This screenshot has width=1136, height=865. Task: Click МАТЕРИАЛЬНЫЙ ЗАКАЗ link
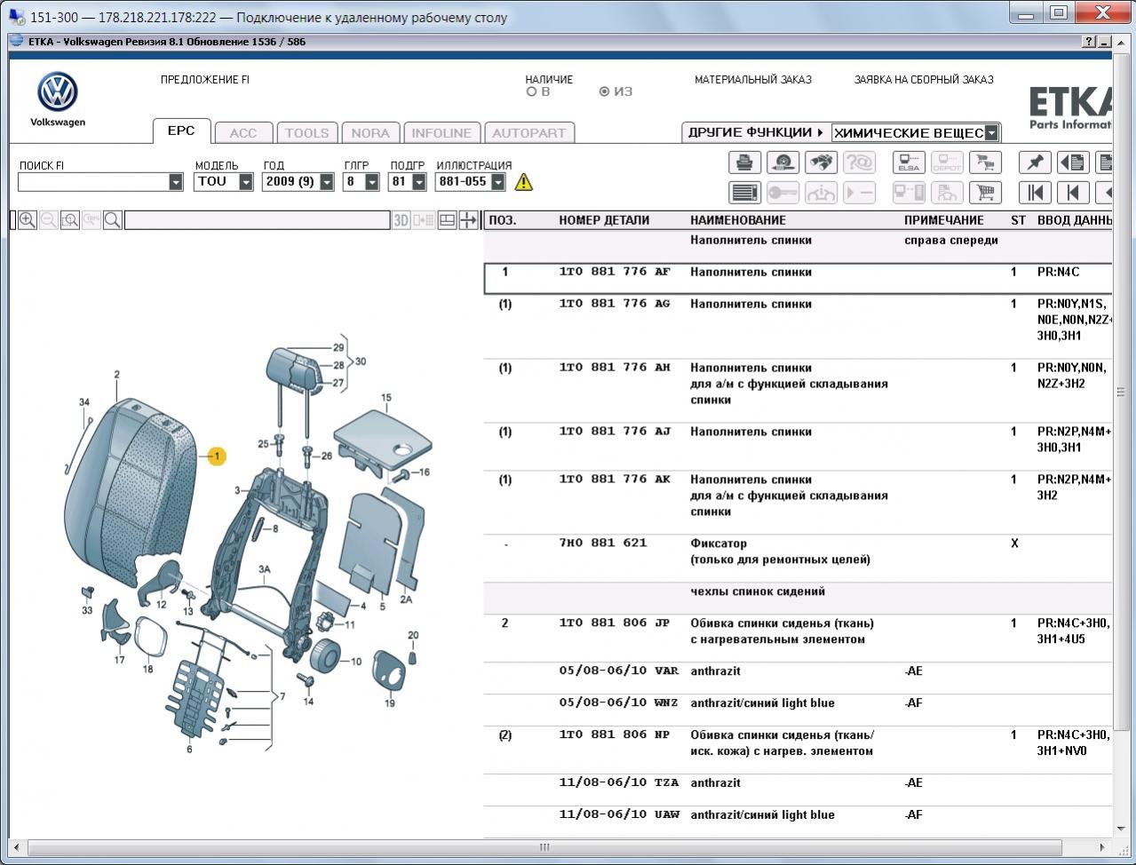coord(753,80)
